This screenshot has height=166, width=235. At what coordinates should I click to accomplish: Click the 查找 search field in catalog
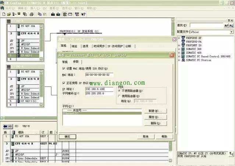tap(207, 25)
